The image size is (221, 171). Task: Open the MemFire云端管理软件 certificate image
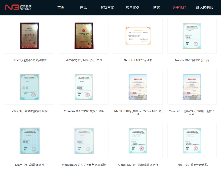pyautogui.click(x=30, y=141)
